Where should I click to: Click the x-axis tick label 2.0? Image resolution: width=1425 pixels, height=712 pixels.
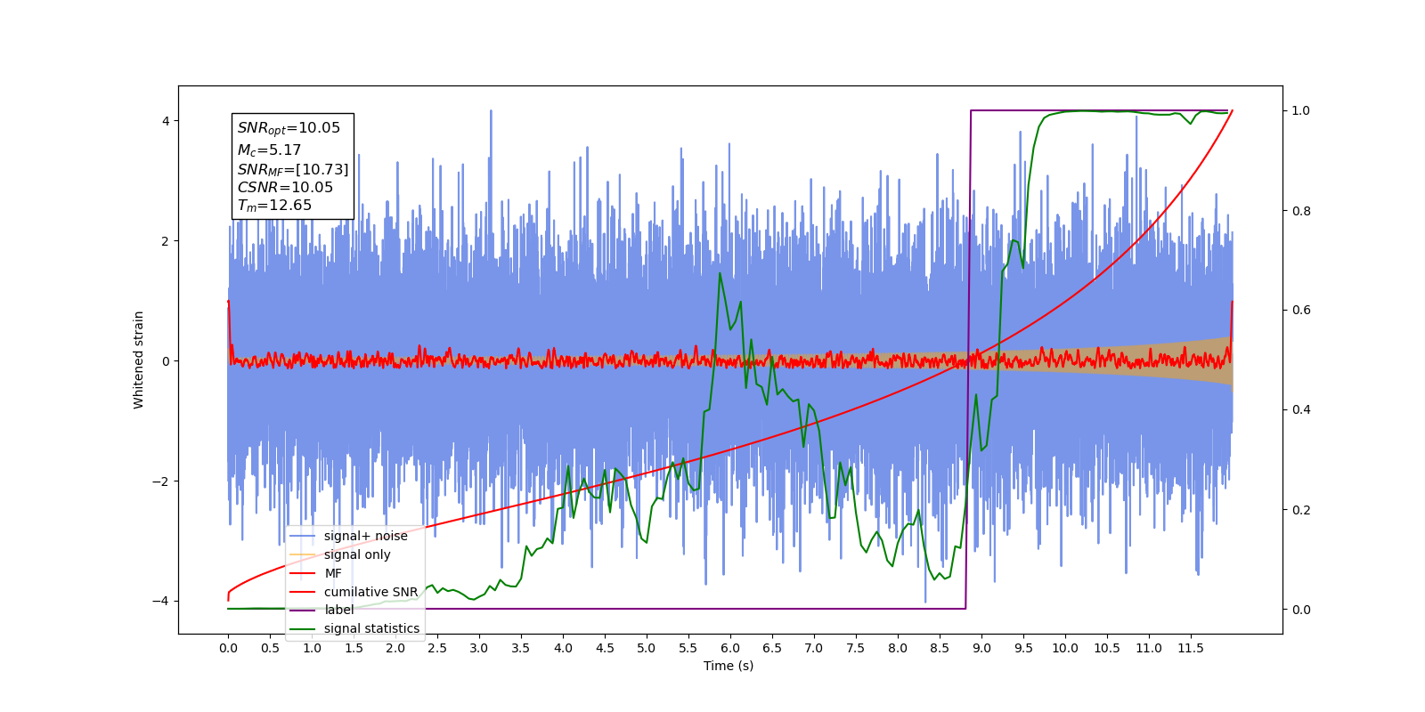click(x=395, y=648)
